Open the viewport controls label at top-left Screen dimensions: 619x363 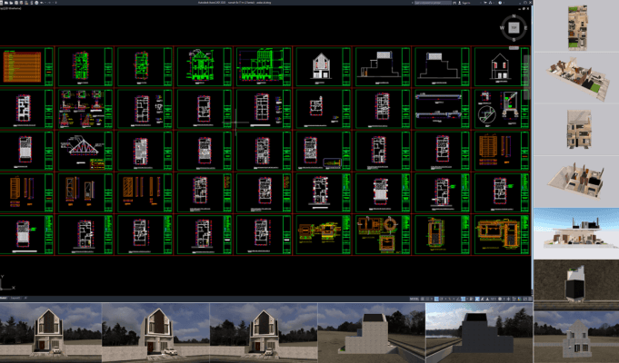coord(11,8)
